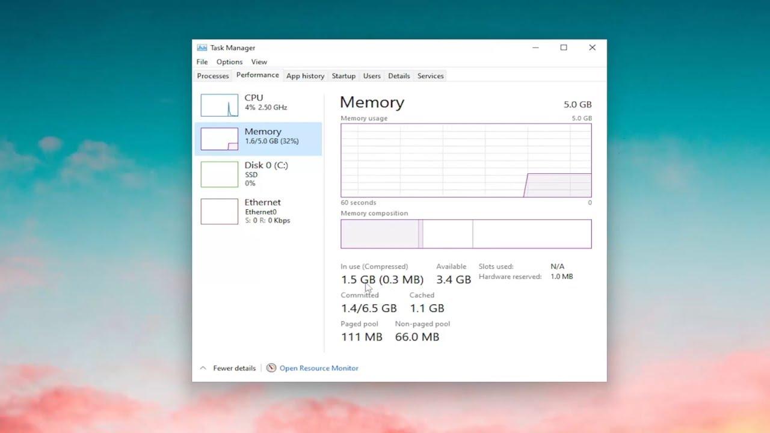The image size is (770, 433).
Task: Switch to the App history tab
Action: [x=305, y=76]
